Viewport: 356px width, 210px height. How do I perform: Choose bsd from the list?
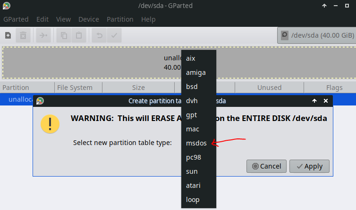199,87
